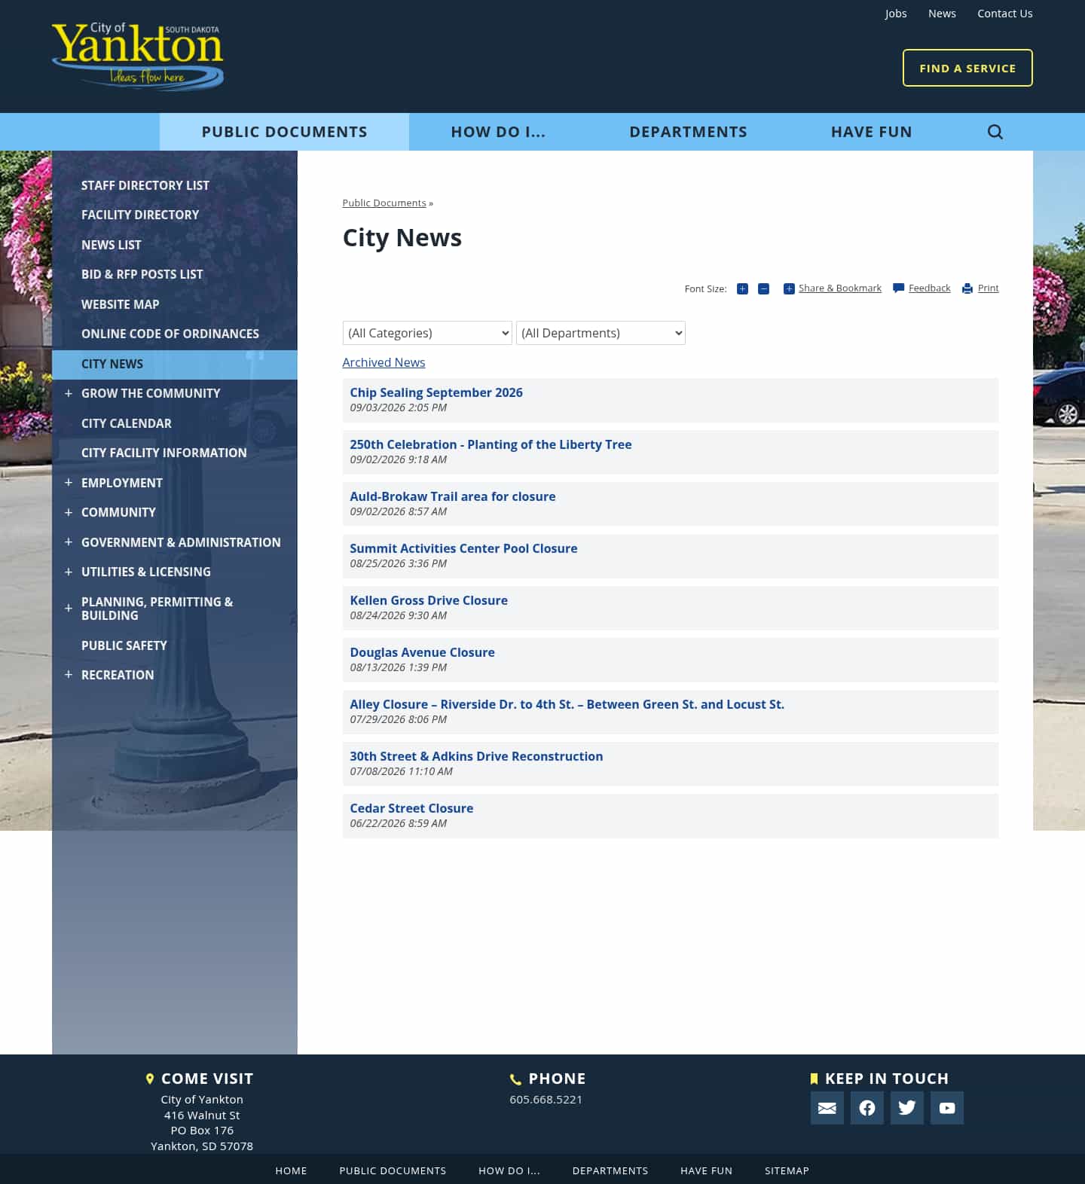Select City News in sidebar

tap(175, 364)
